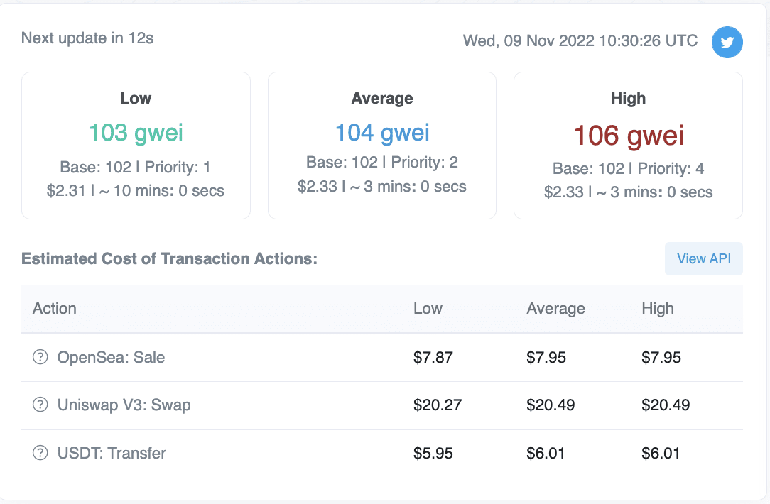Open the View API button

click(x=703, y=258)
